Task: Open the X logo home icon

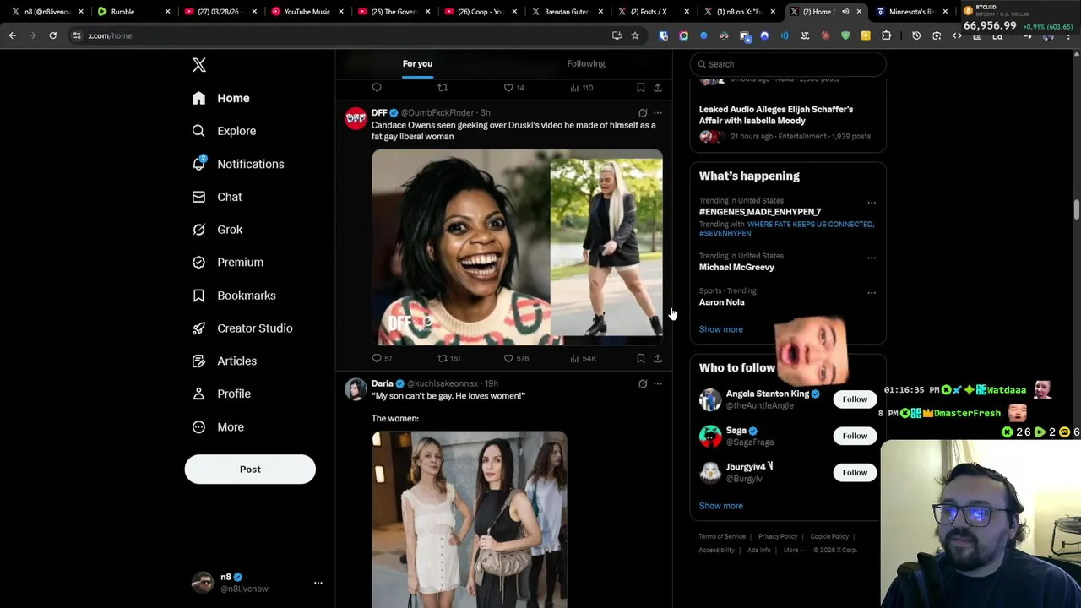Action: tap(199, 65)
